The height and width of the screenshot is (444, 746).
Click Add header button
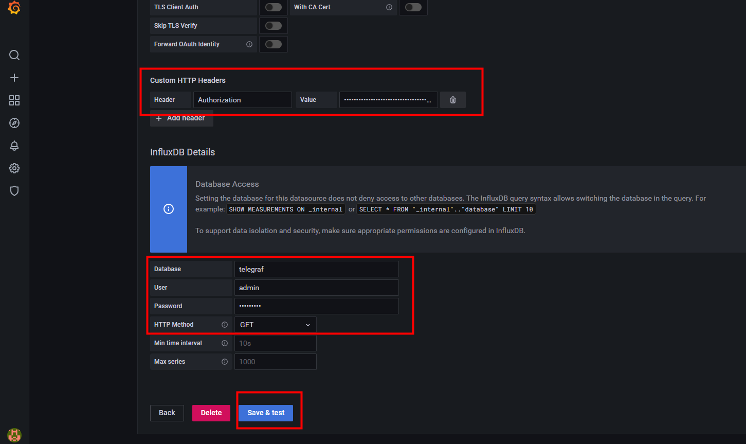click(181, 118)
